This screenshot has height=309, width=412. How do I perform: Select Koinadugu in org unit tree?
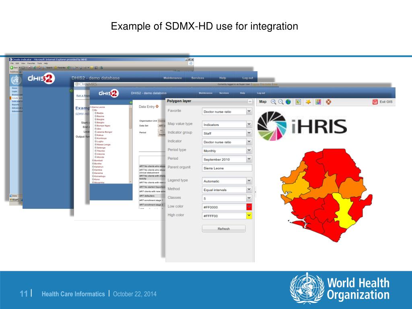coord(100,176)
